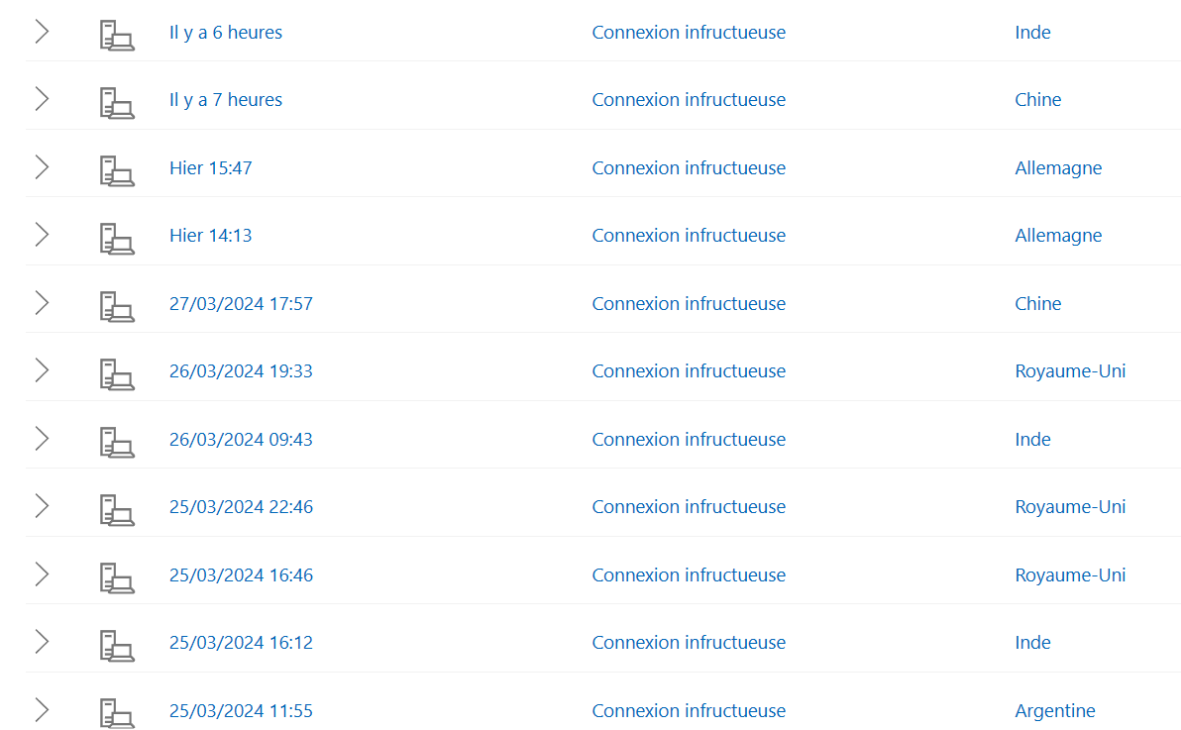The width and height of the screenshot is (1181, 730).
Task: Click Royaume-Uni on the 26/03/2024 19:33 row
Action: pos(1069,371)
